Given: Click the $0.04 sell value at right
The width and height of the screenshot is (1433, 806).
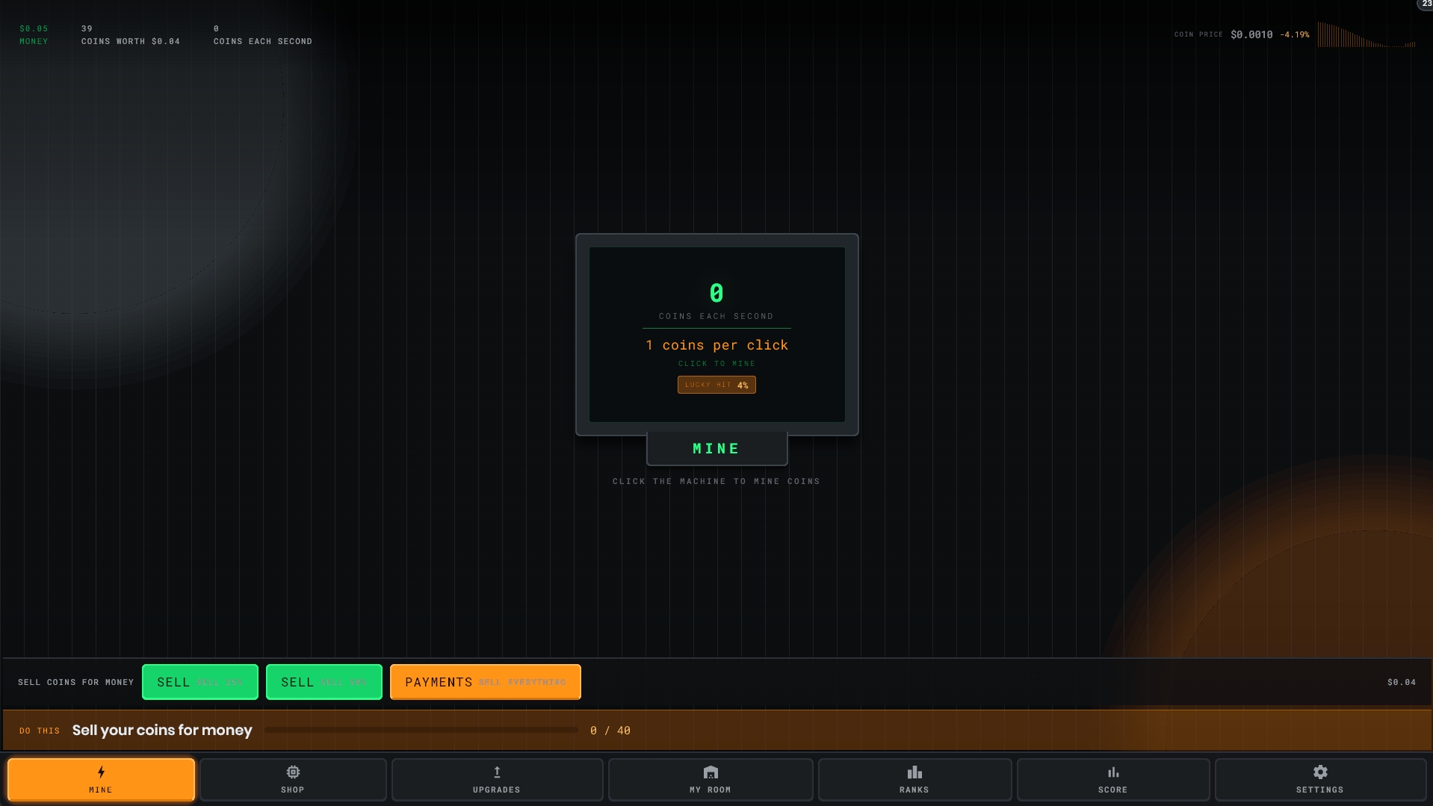Looking at the screenshot, I should (1402, 682).
